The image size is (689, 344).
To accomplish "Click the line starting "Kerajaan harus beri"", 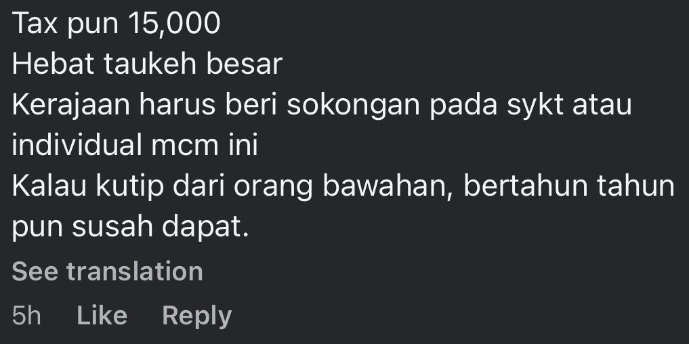I will (x=322, y=106).
